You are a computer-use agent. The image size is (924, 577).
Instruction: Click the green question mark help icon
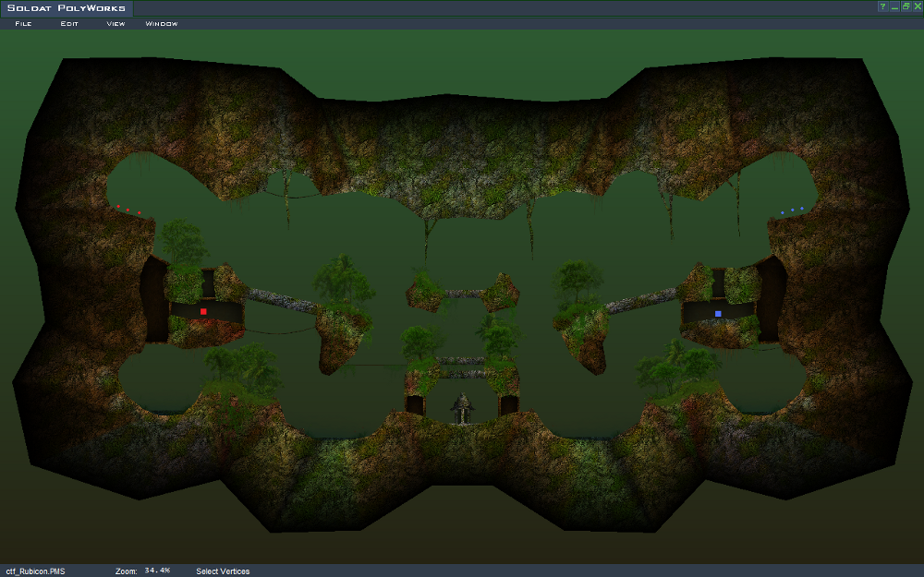(x=883, y=6)
